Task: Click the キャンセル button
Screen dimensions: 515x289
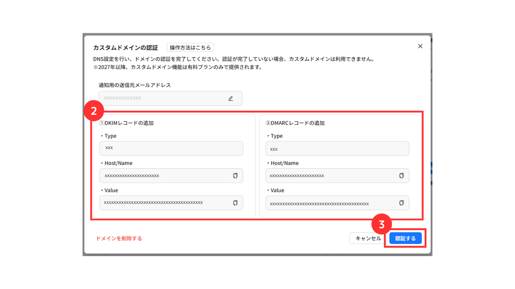Action: pyautogui.click(x=368, y=238)
